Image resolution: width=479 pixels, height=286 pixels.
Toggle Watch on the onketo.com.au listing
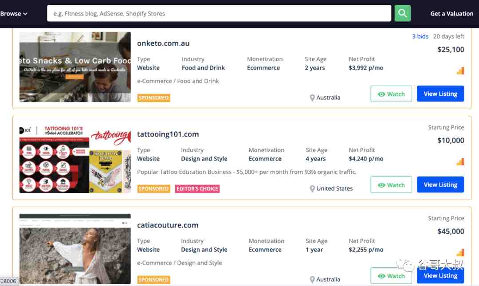tap(391, 94)
